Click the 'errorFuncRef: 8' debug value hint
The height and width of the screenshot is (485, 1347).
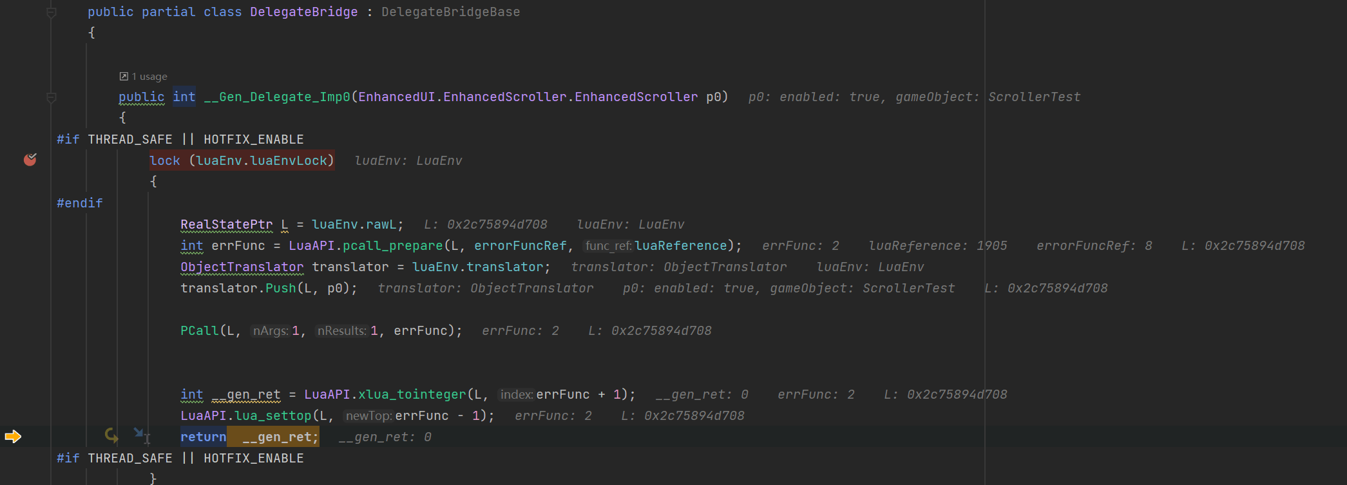coord(1094,245)
